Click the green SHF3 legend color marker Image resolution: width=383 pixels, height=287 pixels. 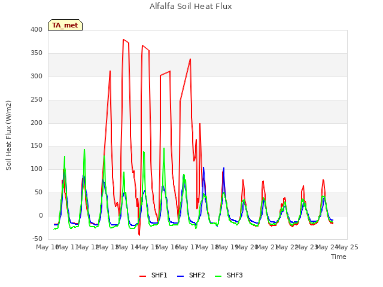218,276
